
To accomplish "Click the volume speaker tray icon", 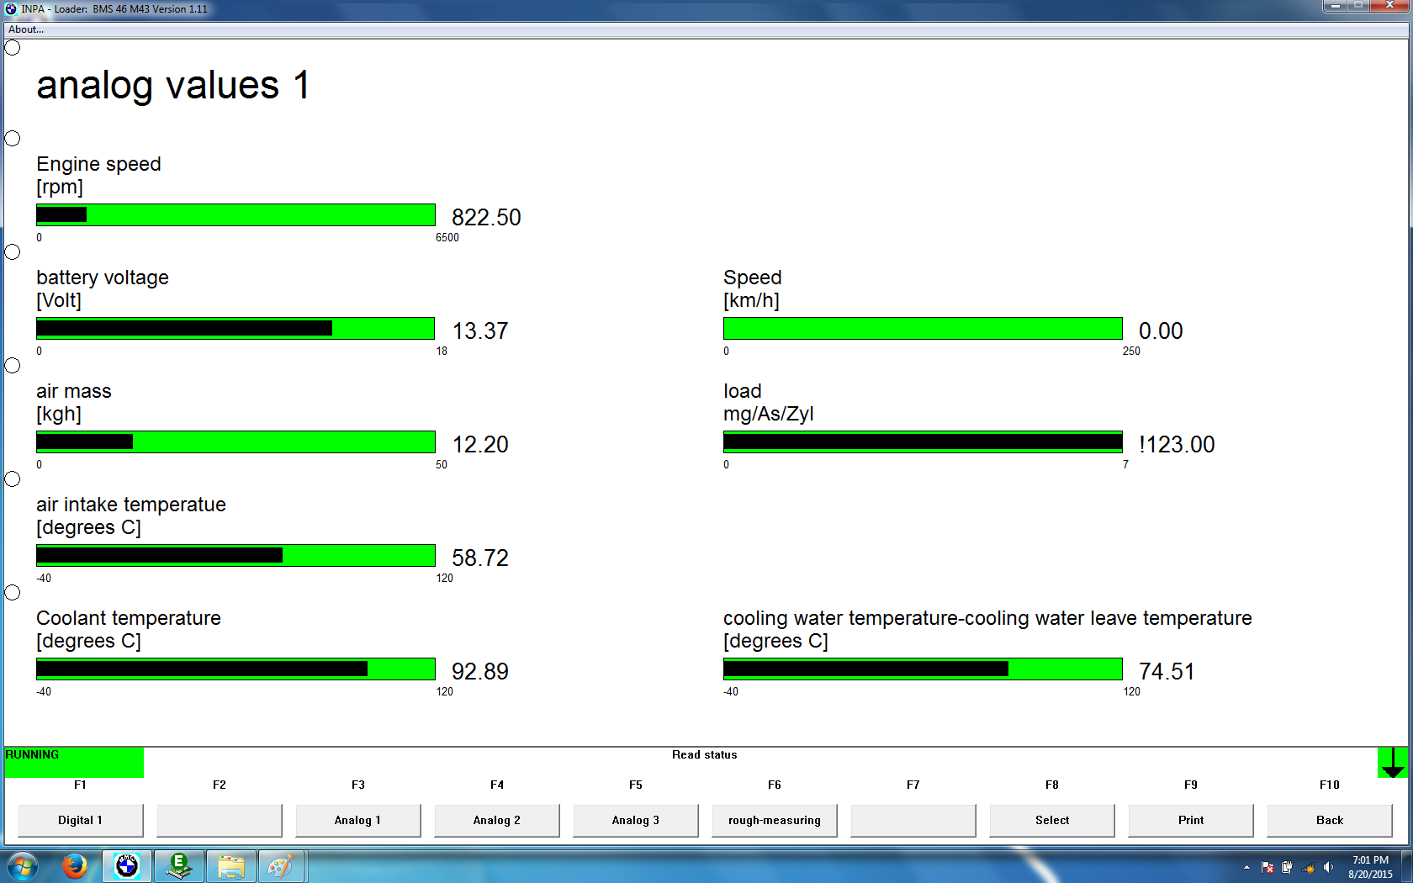I will 1328,867.
